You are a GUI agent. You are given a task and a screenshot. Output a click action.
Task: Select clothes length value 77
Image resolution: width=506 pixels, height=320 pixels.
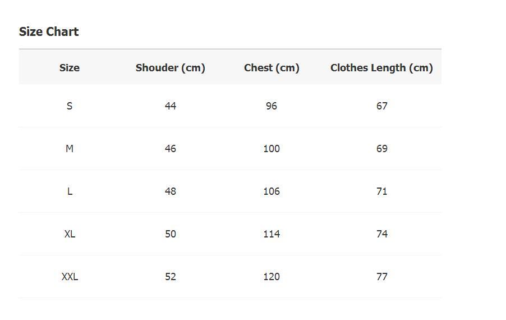(x=382, y=277)
